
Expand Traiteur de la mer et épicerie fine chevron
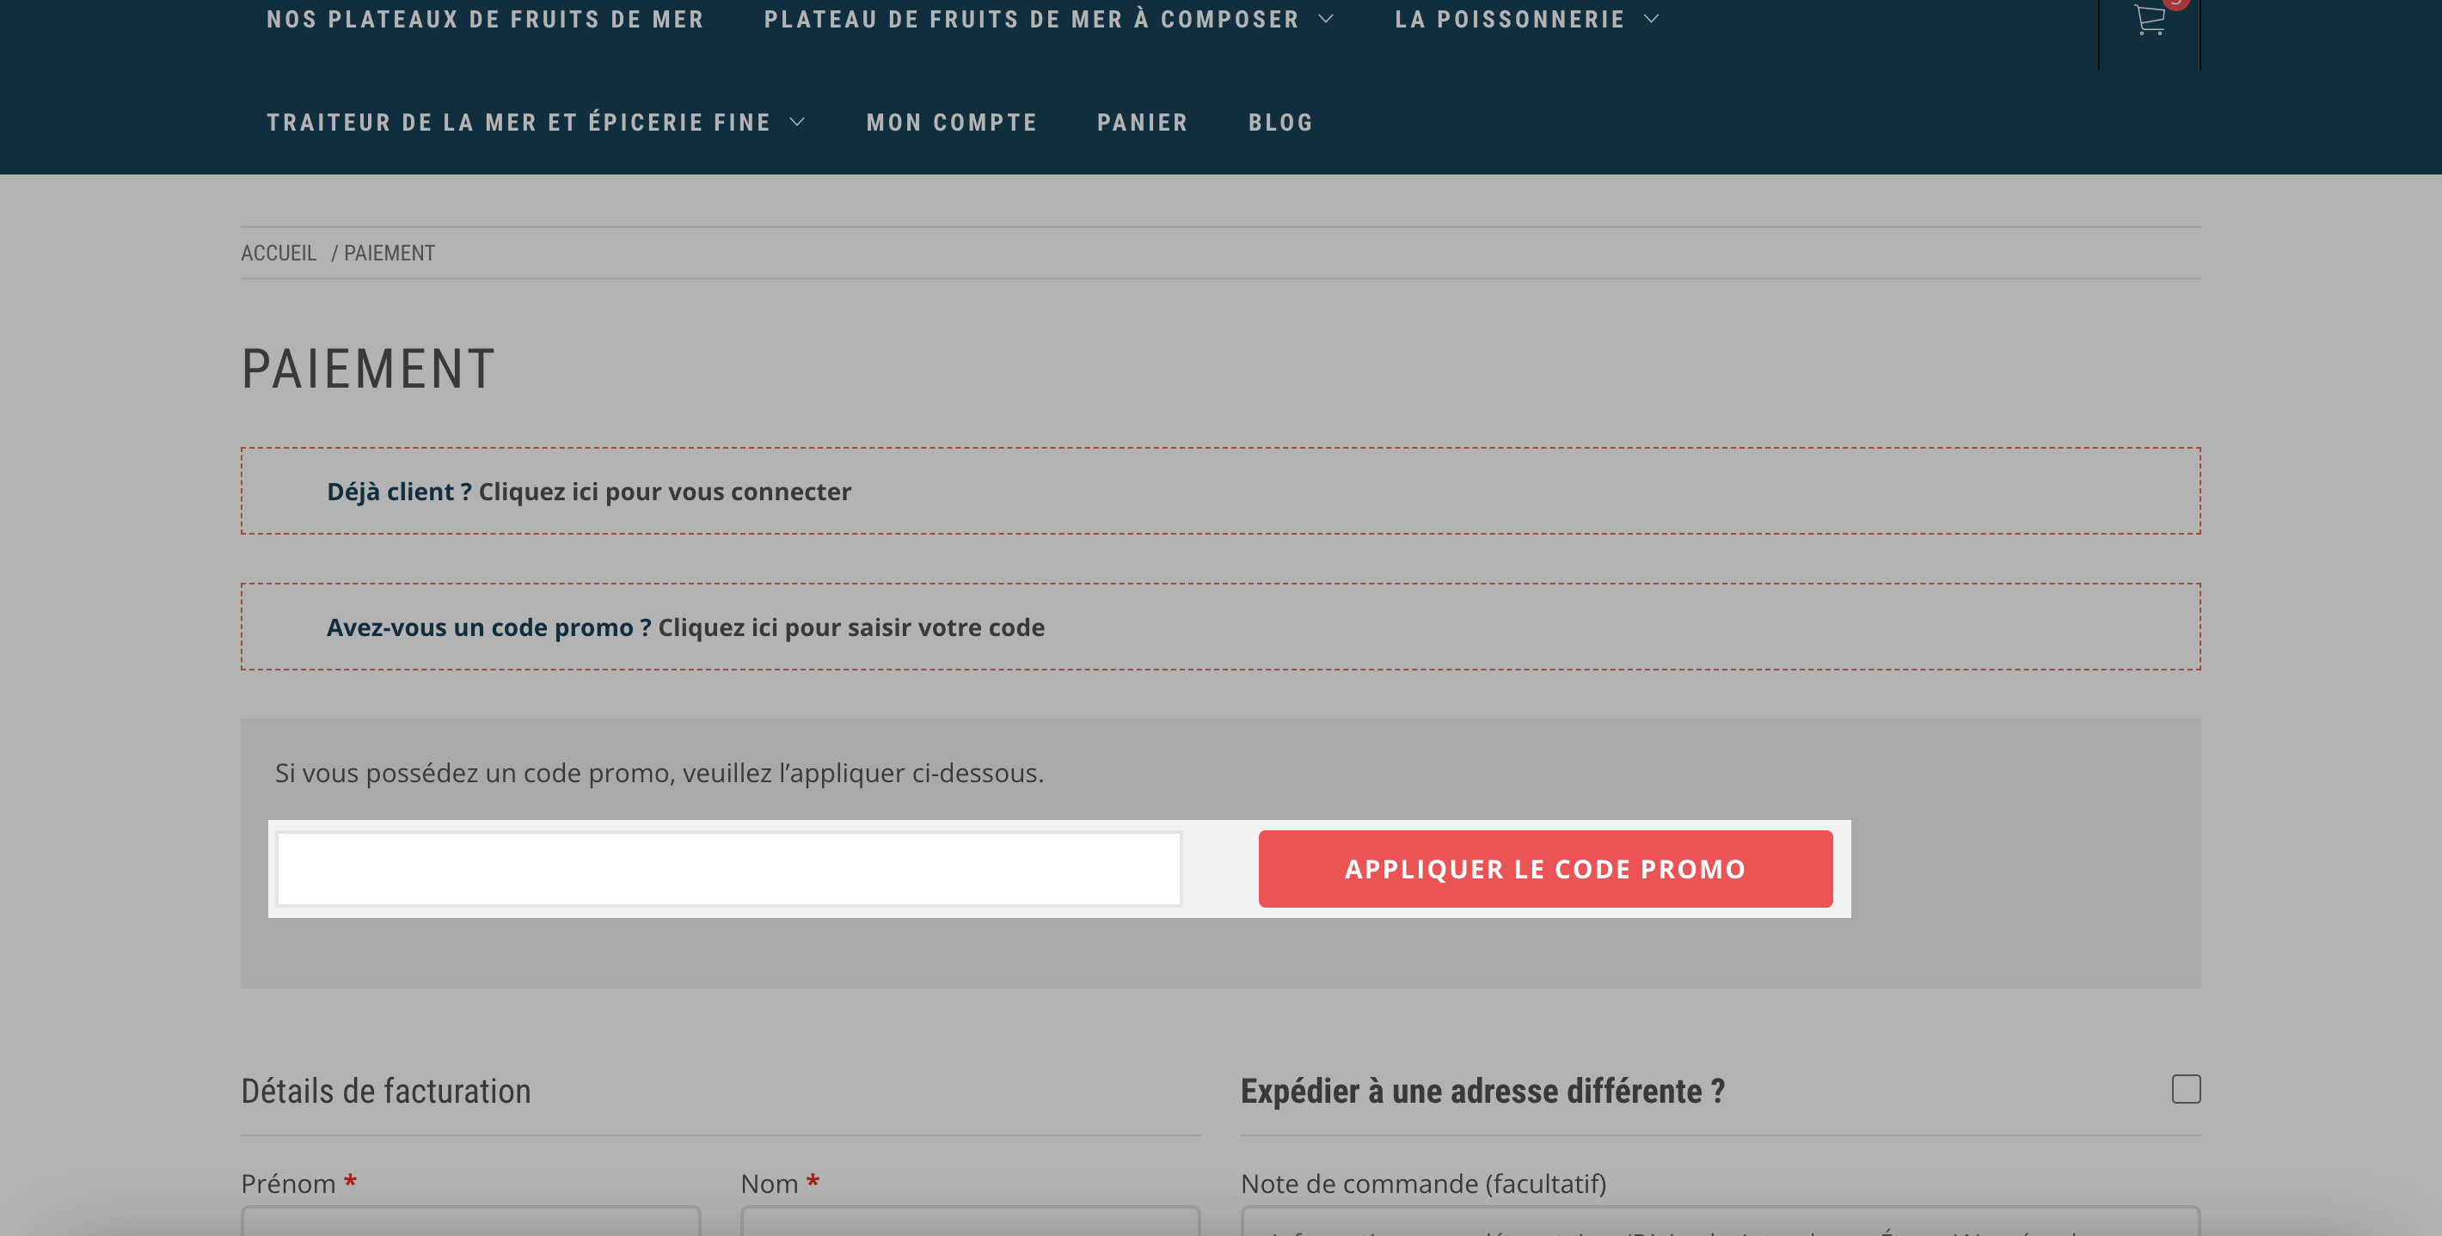tap(797, 121)
